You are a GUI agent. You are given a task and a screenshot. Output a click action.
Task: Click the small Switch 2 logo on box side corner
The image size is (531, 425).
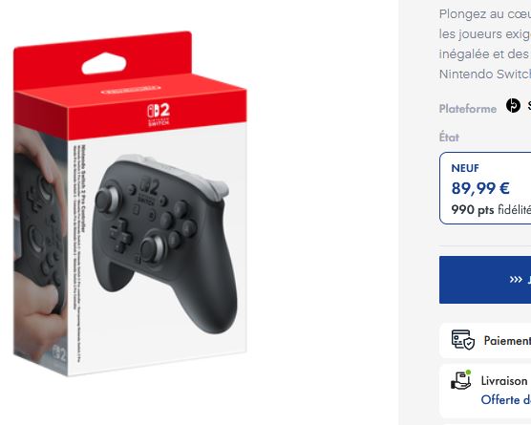[58, 354]
